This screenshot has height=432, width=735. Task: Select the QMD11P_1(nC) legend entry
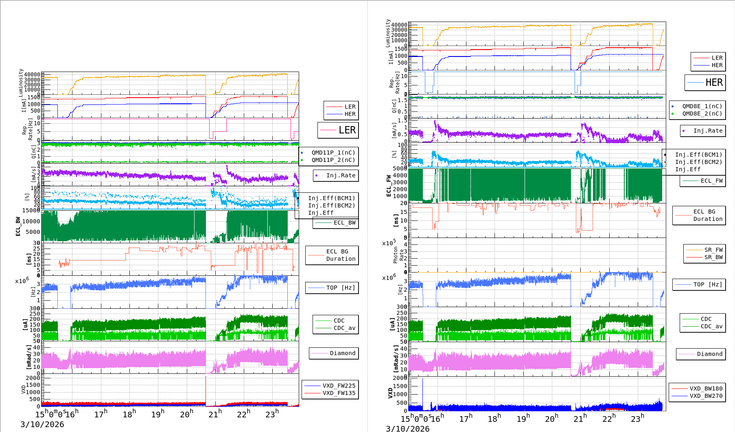(x=333, y=153)
